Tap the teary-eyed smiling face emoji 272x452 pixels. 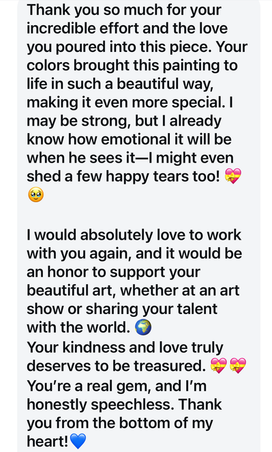pyautogui.click(x=36, y=195)
